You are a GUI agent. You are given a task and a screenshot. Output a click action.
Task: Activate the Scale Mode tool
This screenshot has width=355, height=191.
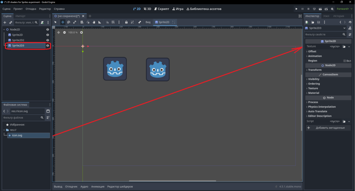pos(75,22)
